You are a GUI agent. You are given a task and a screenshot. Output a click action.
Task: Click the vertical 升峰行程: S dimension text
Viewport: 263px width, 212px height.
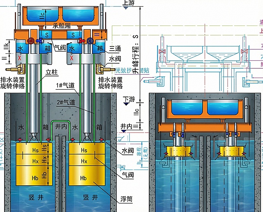136,54
